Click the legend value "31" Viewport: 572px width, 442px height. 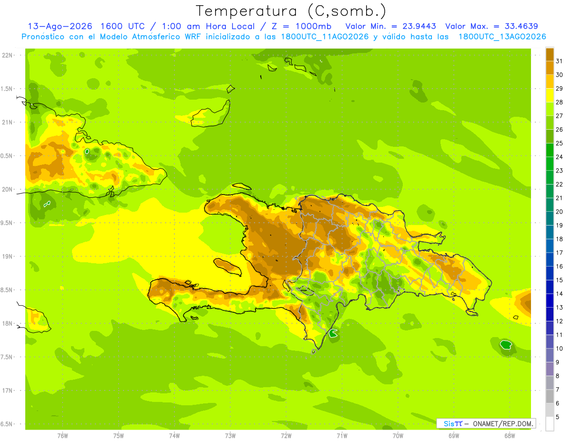559,61
